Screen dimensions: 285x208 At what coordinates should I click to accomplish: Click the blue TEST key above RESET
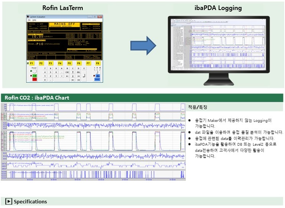(x=97, y=76)
